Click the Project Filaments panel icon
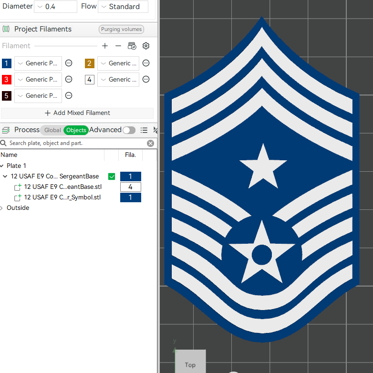Image resolution: width=373 pixels, height=373 pixels. point(6,29)
